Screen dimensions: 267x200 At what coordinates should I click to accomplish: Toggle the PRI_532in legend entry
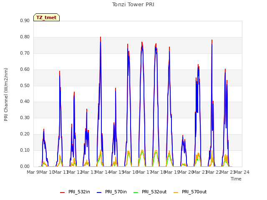click(75, 192)
